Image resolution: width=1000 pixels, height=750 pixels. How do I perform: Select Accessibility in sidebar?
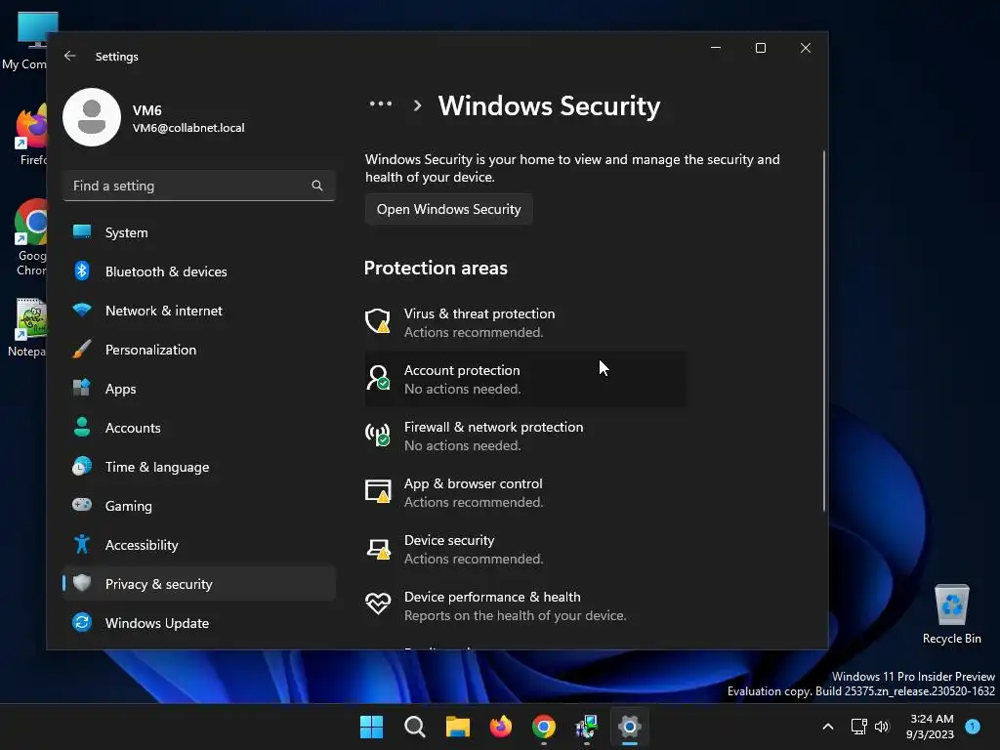[199, 545]
